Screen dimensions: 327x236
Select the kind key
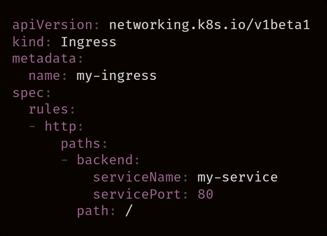(x=28, y=42)
